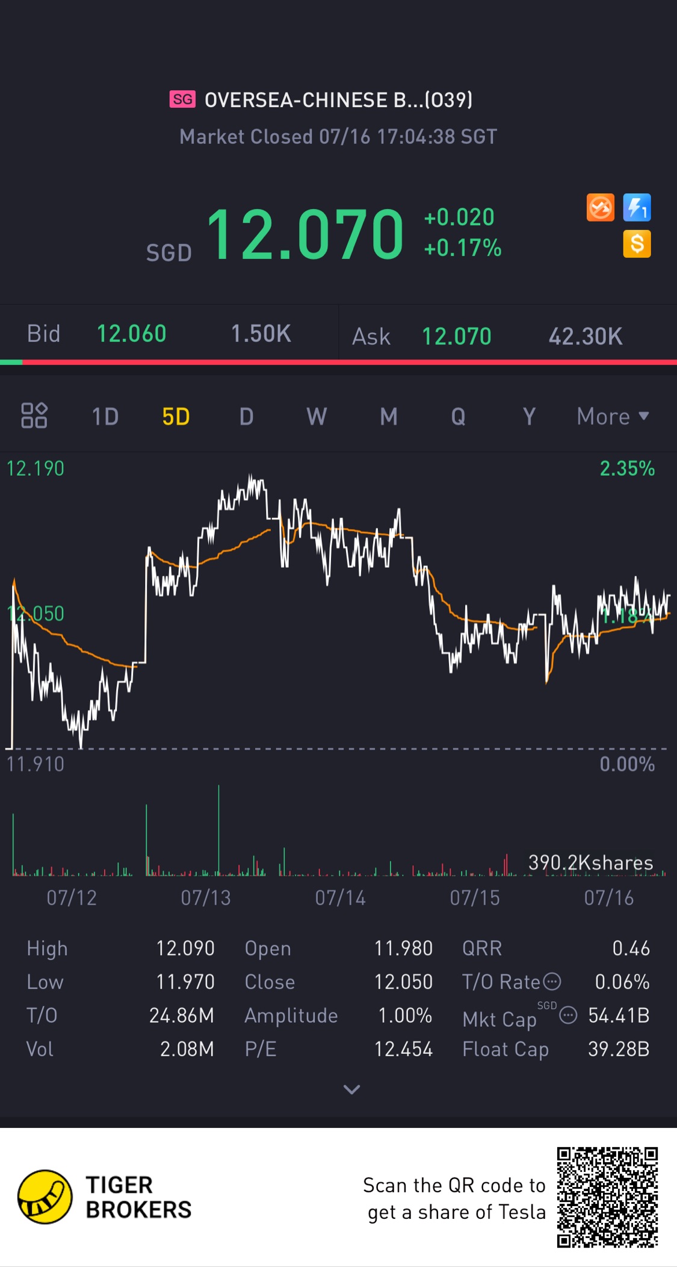Screen dimensions: 677x1267
Task: Switch to the 1D chart tab
Action: pos(105,417)
